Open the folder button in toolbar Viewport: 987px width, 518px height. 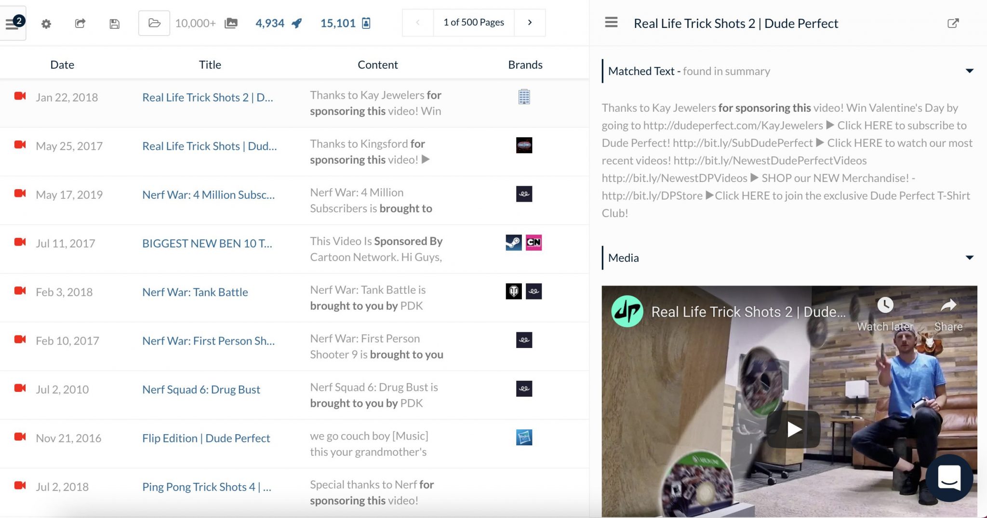(154, 23)
